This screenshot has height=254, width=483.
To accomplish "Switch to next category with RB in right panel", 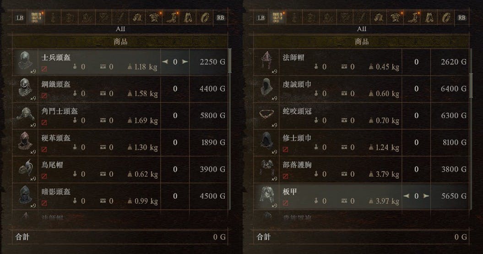I will coord(461,17).
